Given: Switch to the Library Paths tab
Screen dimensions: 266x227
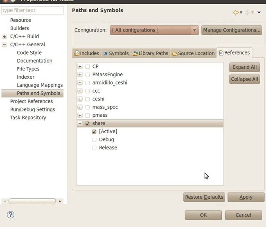Looking at the screenshot, I should coord(151,53).
